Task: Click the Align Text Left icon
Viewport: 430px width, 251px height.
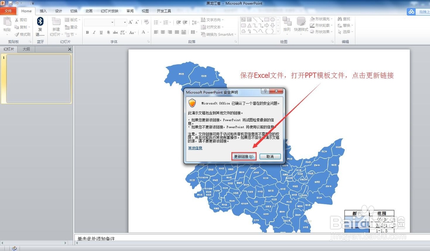Action: (156, 32)
